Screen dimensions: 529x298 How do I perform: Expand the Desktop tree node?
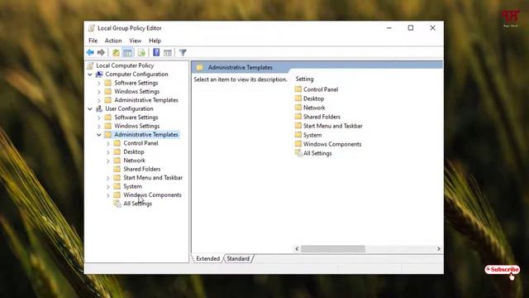point(108,152)
